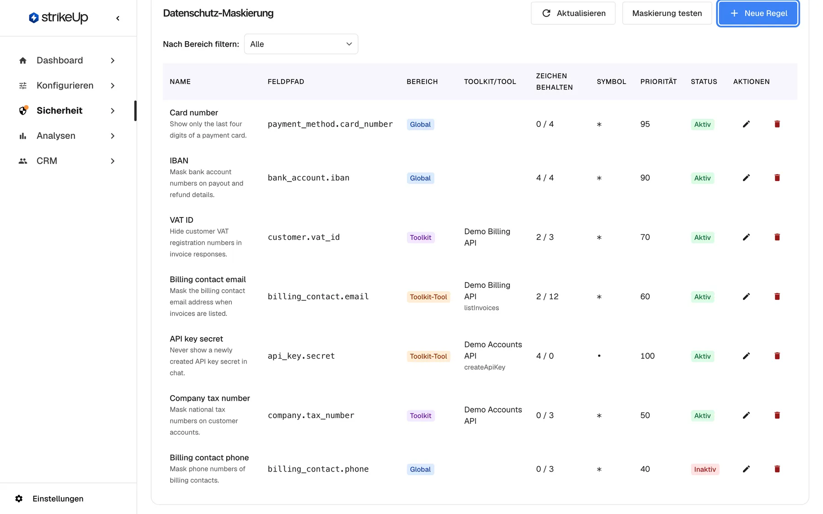The image size is (823, 514).
Task: Click the 2 / 12 characters value
Action: tap(547, 297)
